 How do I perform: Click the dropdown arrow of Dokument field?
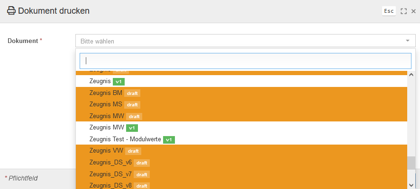click(408, 41)
